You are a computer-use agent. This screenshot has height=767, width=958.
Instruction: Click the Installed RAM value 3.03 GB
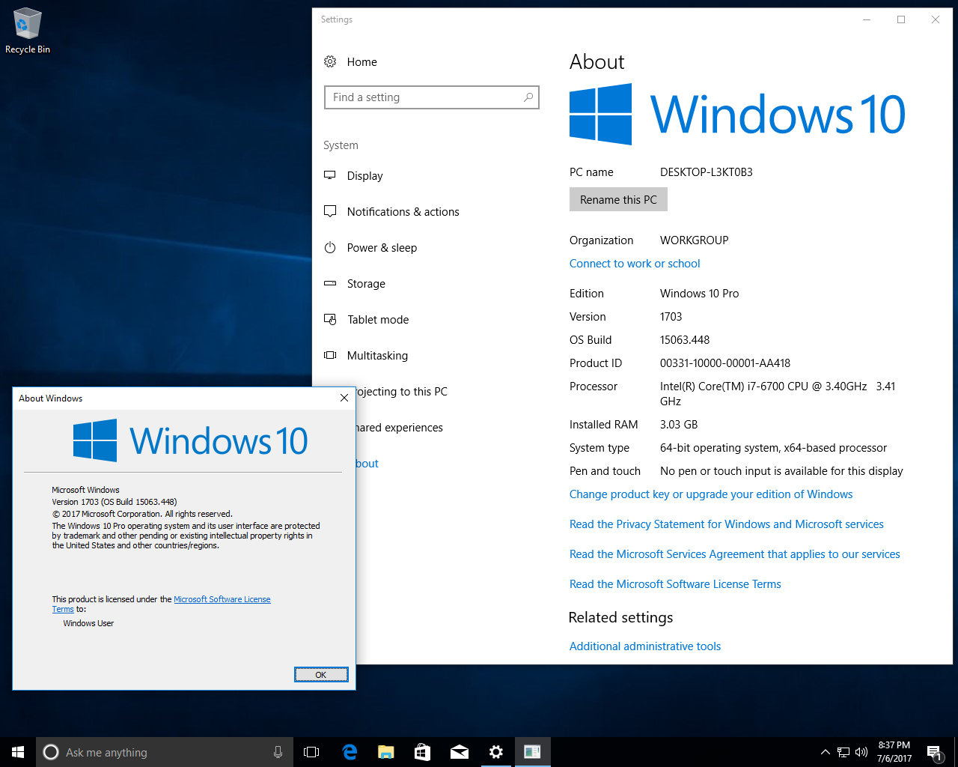(x=679, y=425)
